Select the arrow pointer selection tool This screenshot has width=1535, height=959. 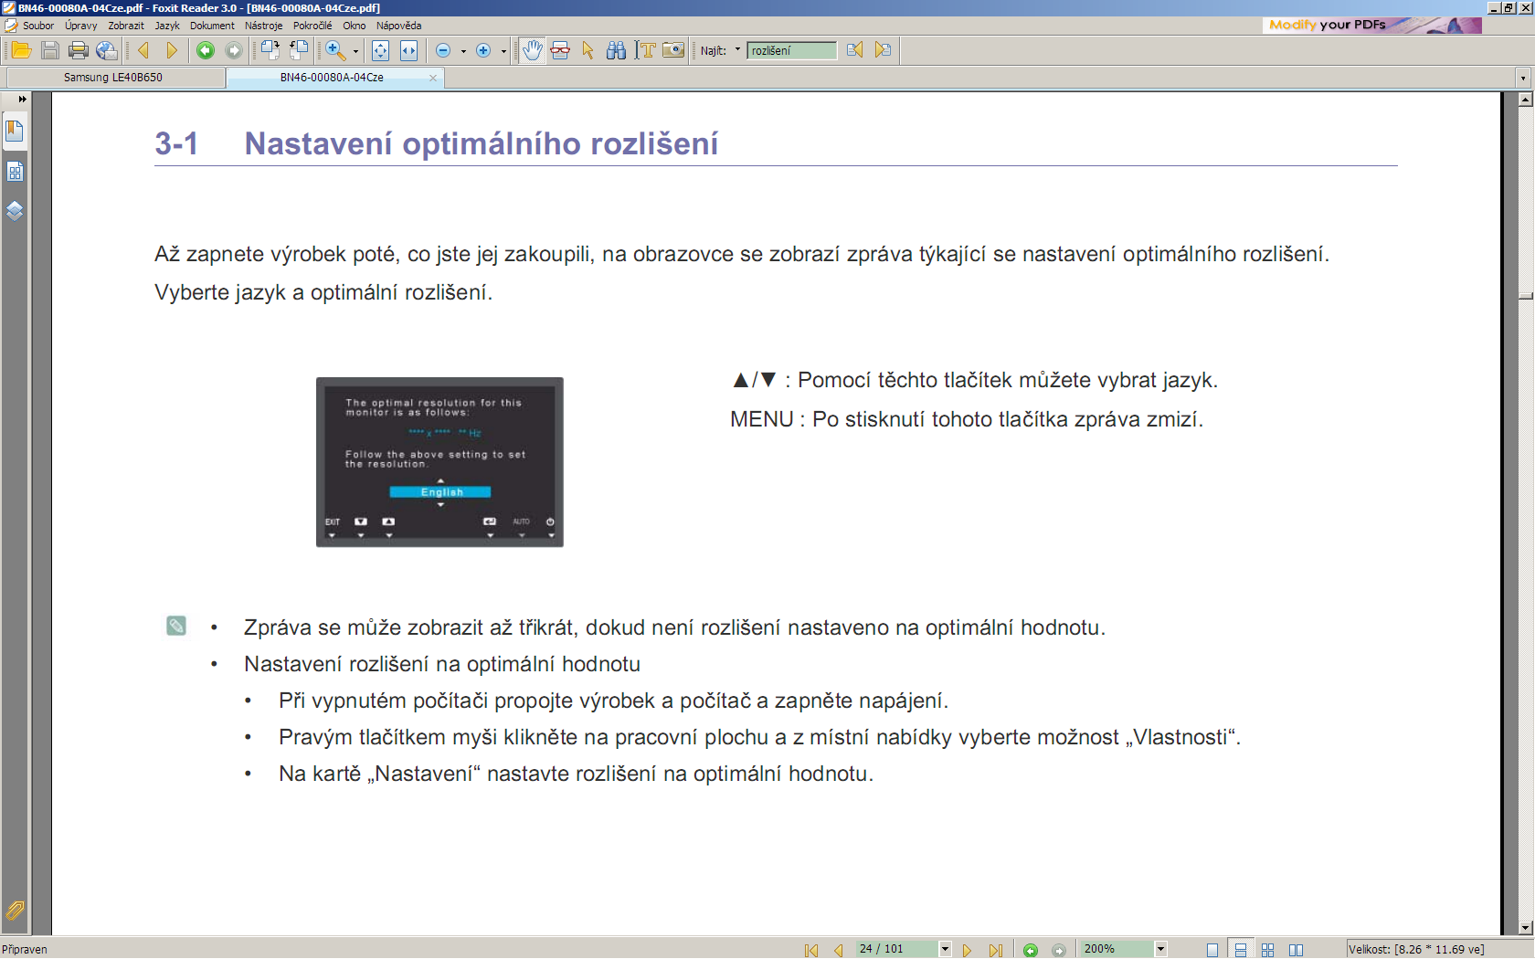coord(588,50)
